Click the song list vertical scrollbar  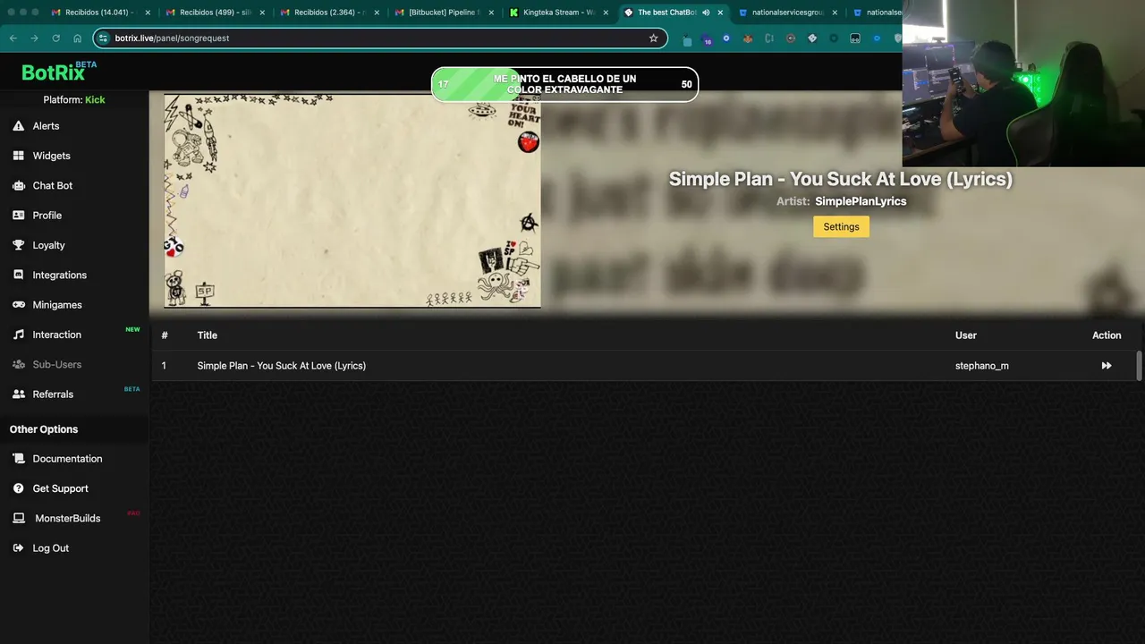(1139, 366)
